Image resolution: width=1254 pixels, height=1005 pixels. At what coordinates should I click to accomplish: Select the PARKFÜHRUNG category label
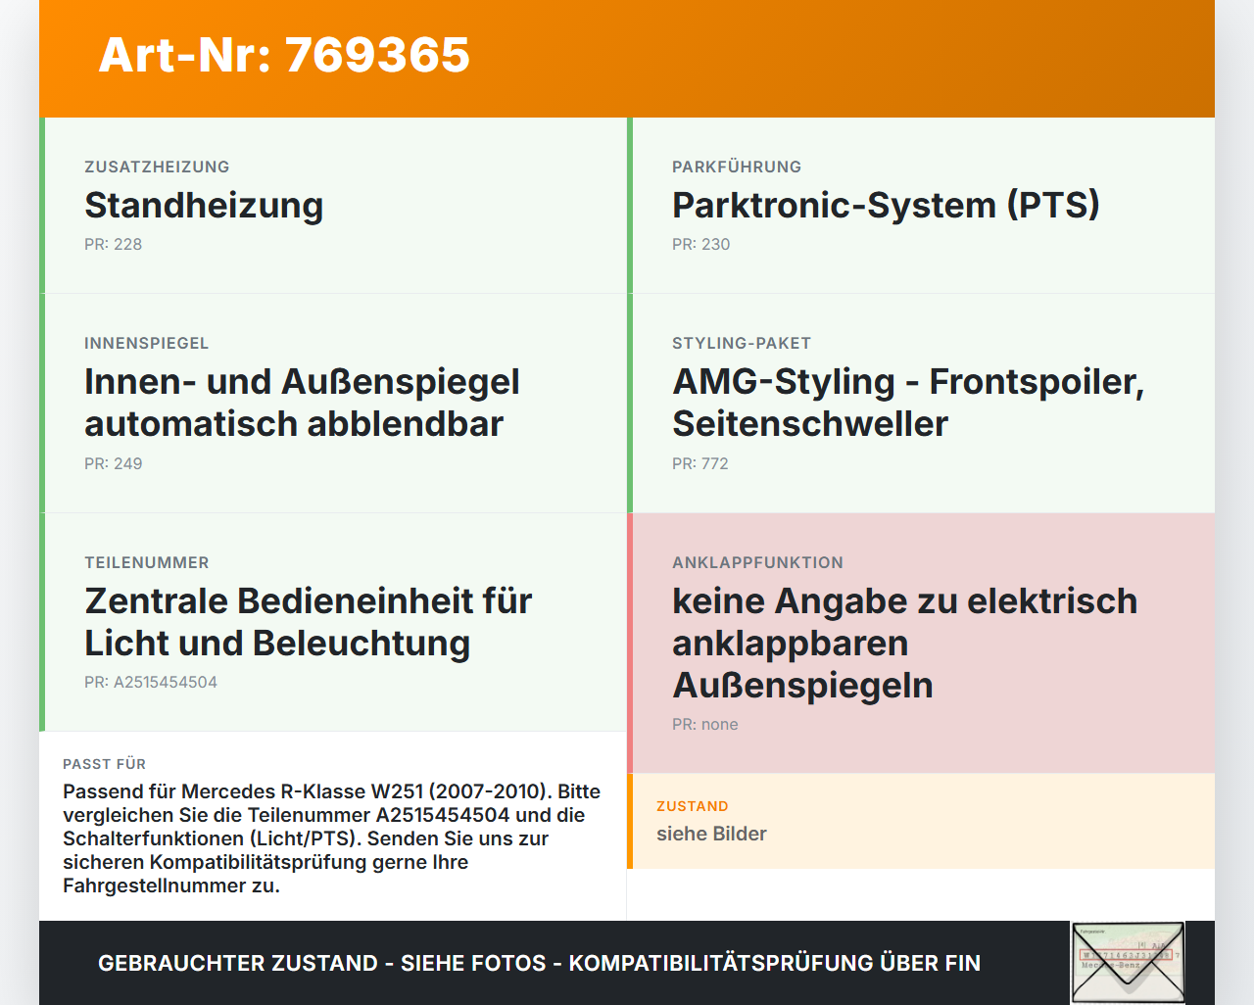[x=737, y=167]
